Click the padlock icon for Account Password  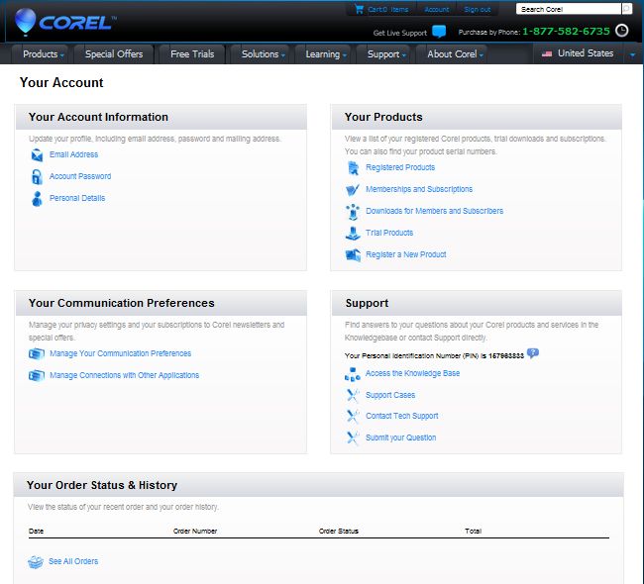click(37, 177)
